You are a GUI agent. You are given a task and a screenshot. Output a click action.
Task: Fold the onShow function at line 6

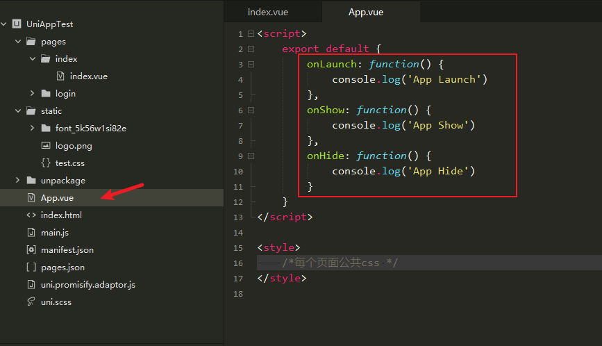tap(251, 110)
